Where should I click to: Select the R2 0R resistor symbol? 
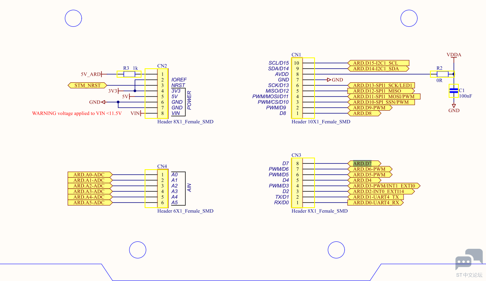coord(442,74)
